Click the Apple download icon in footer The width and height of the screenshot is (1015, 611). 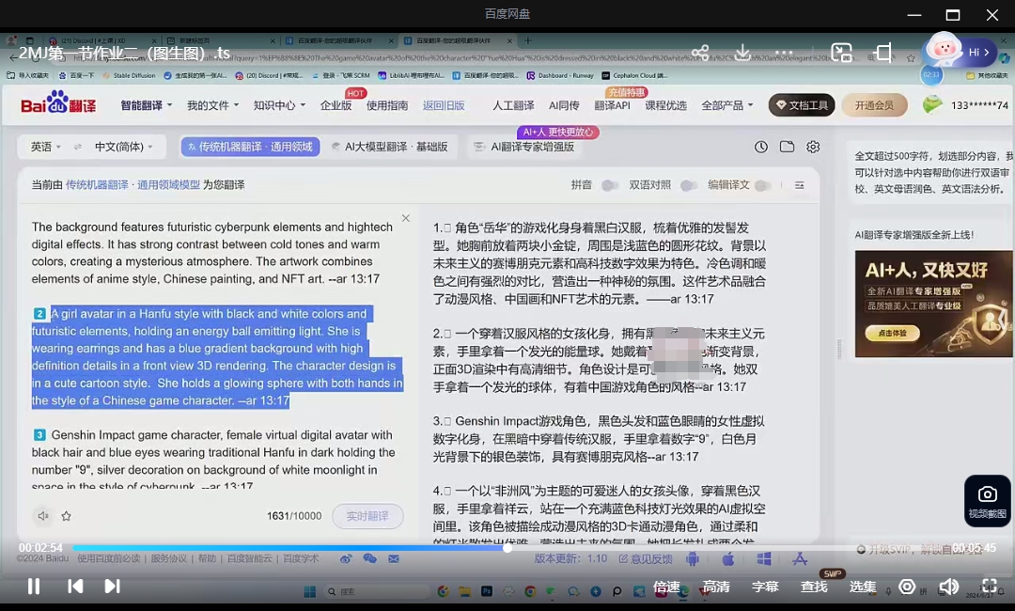727,558
